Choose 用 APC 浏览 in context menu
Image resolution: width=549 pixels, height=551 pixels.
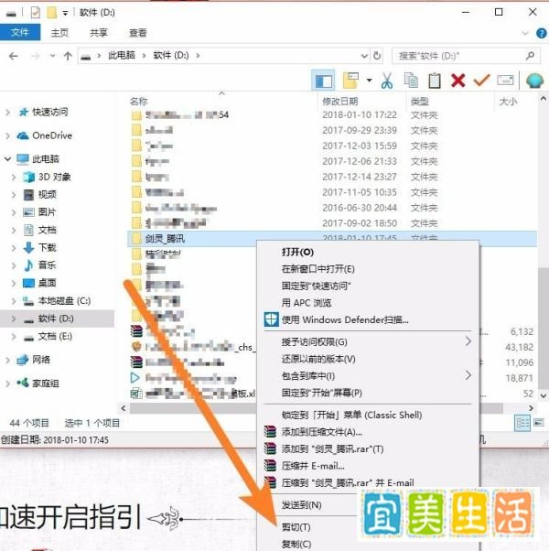pyautogui.click(x=307, y=303)
